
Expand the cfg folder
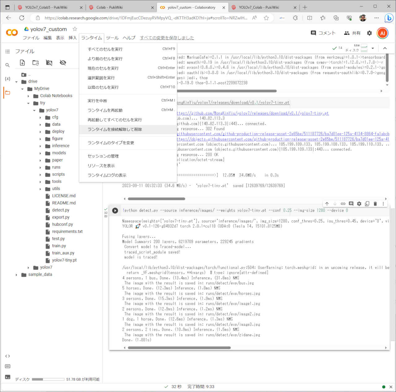40,117
